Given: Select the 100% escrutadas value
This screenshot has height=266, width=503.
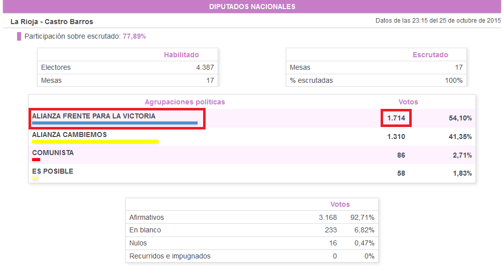Looking at the screenshot, I should [x=453, y=80].
